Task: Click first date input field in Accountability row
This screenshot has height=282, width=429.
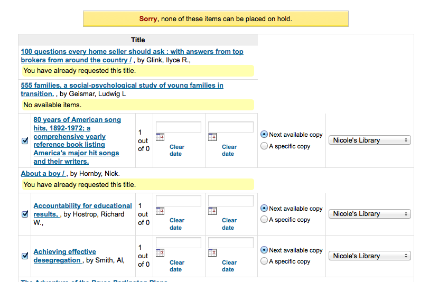Action: tap(179, 201)
